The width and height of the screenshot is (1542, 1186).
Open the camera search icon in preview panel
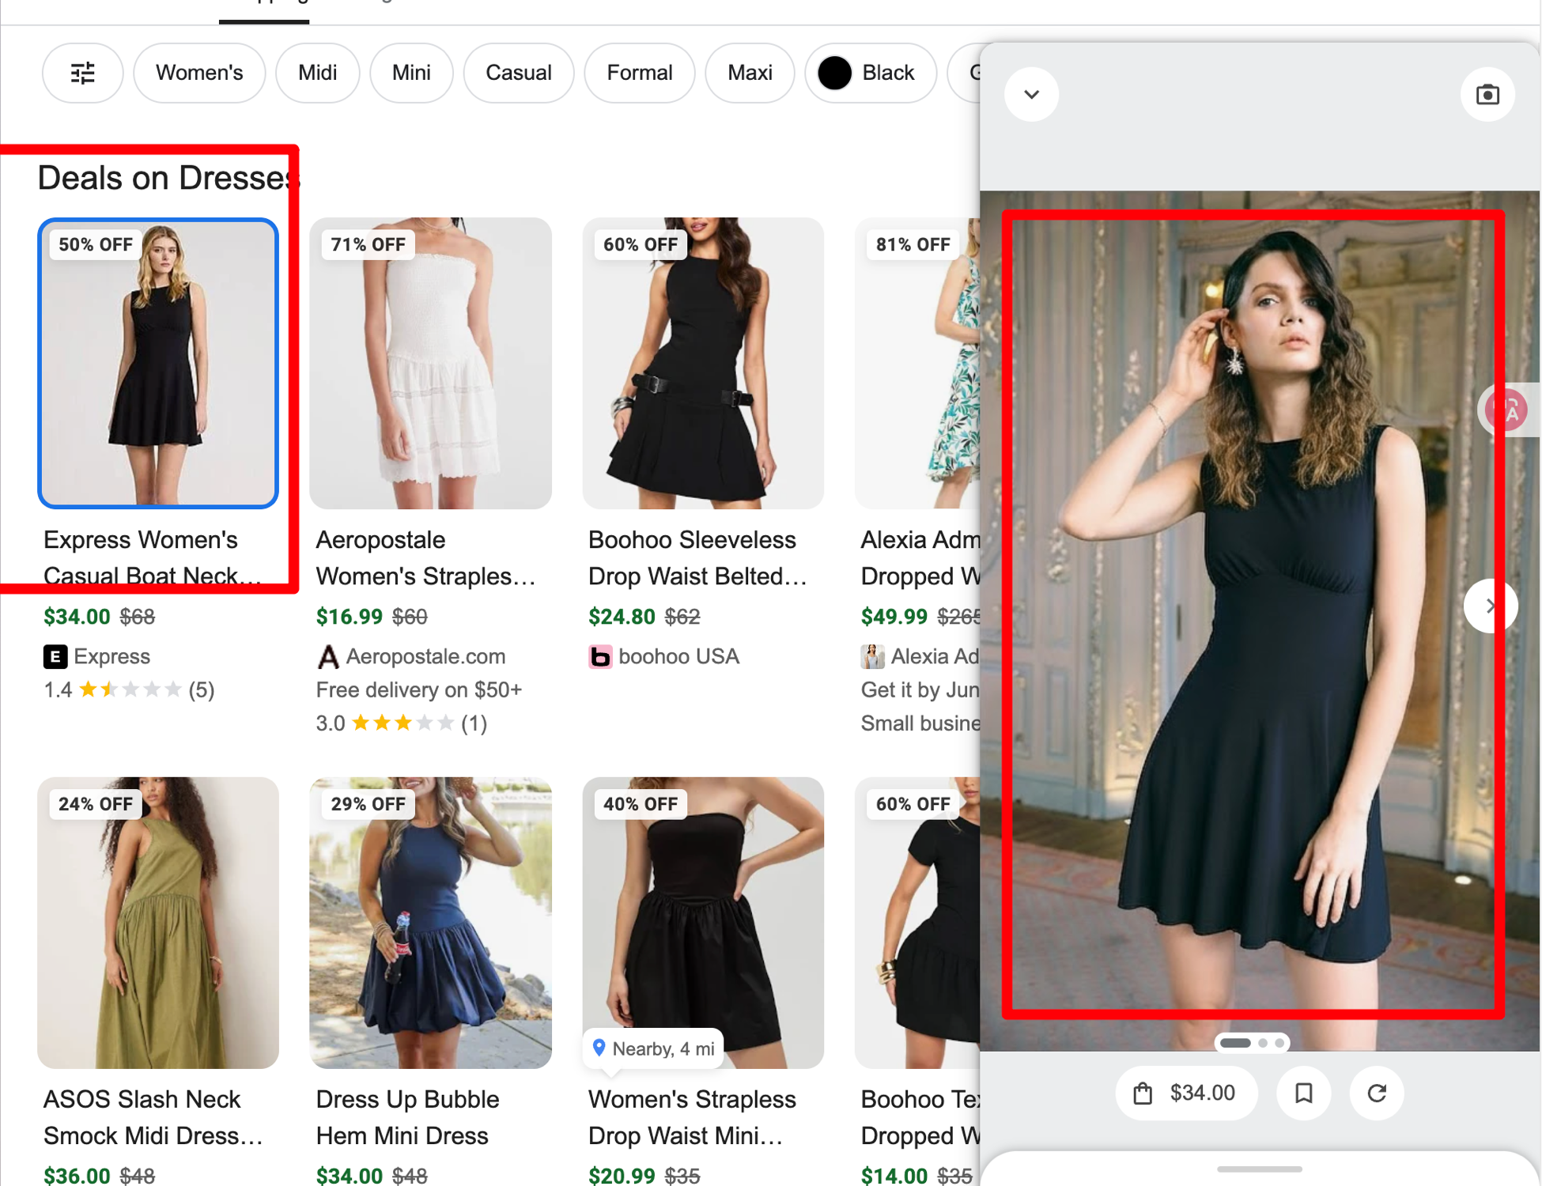coord(1487,94)
